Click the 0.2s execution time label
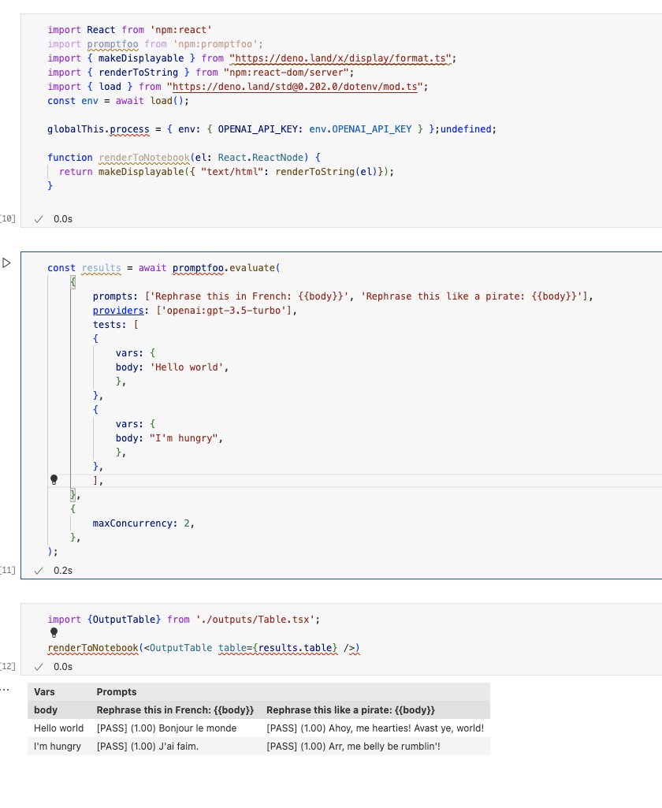Screen dimensions: 662x808 click(x=63, y=571)
